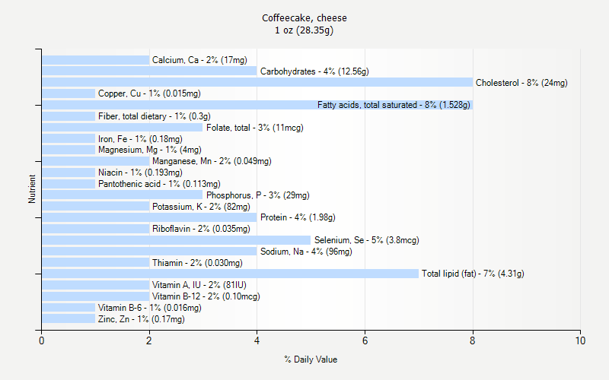Click the x-axis tick label '2'
This screenshot has height=380, width=609.
[x=149, y=340]
